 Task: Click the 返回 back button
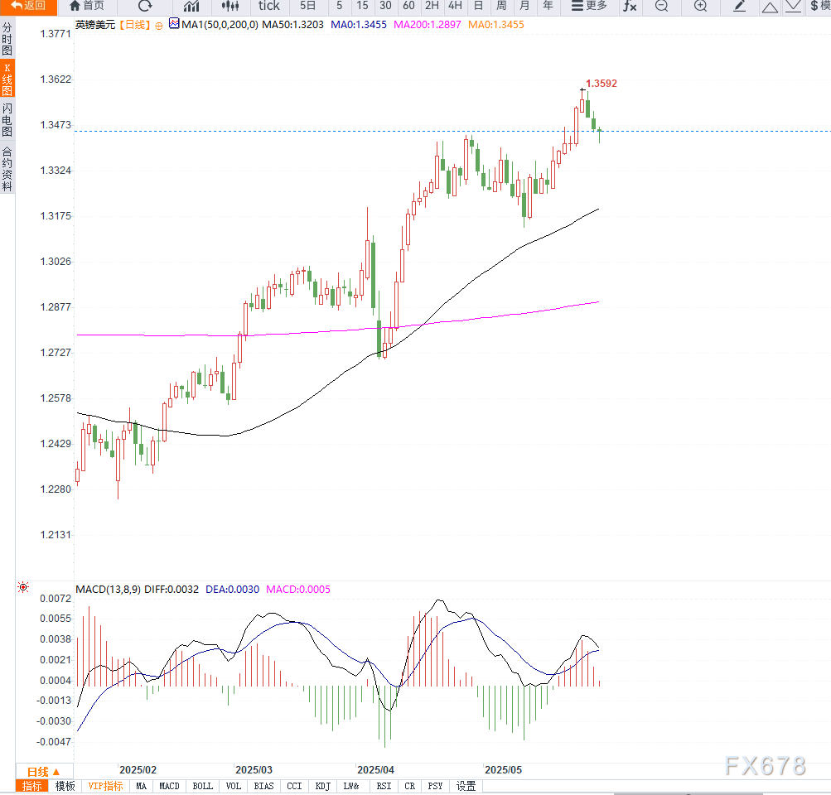pyautogui.click(x=28, y=7)
